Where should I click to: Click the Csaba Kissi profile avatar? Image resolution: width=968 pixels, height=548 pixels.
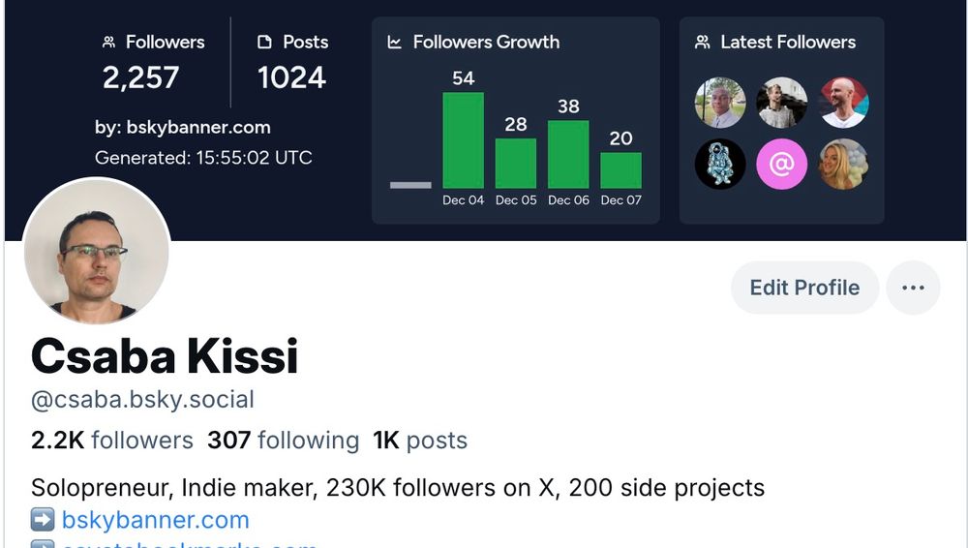click(x=96, y=252)
